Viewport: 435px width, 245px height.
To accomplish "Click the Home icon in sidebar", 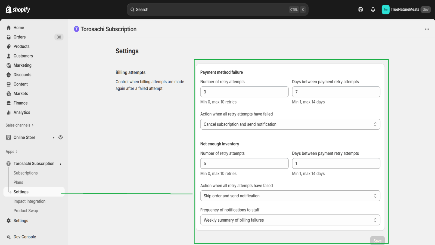I will [x=9, y=27].
